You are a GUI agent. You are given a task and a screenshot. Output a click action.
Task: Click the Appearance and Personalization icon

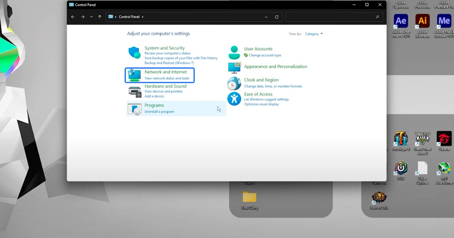pyautogui.click(x=234, y=67)
